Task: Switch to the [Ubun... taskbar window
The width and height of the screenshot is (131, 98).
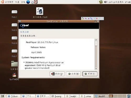Action: (x=14, y=96)
